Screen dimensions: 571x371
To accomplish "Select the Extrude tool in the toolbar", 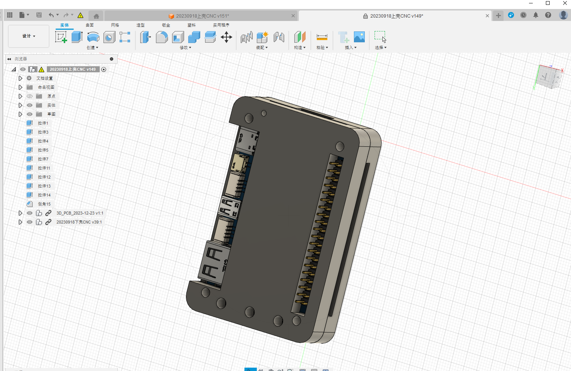I will [x=77, y=37].
